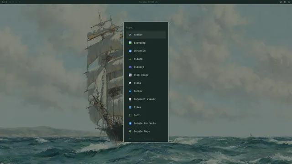Start Discord from the launcher
Viewport: 292px width, 164px height.
(x=146, y=67)
